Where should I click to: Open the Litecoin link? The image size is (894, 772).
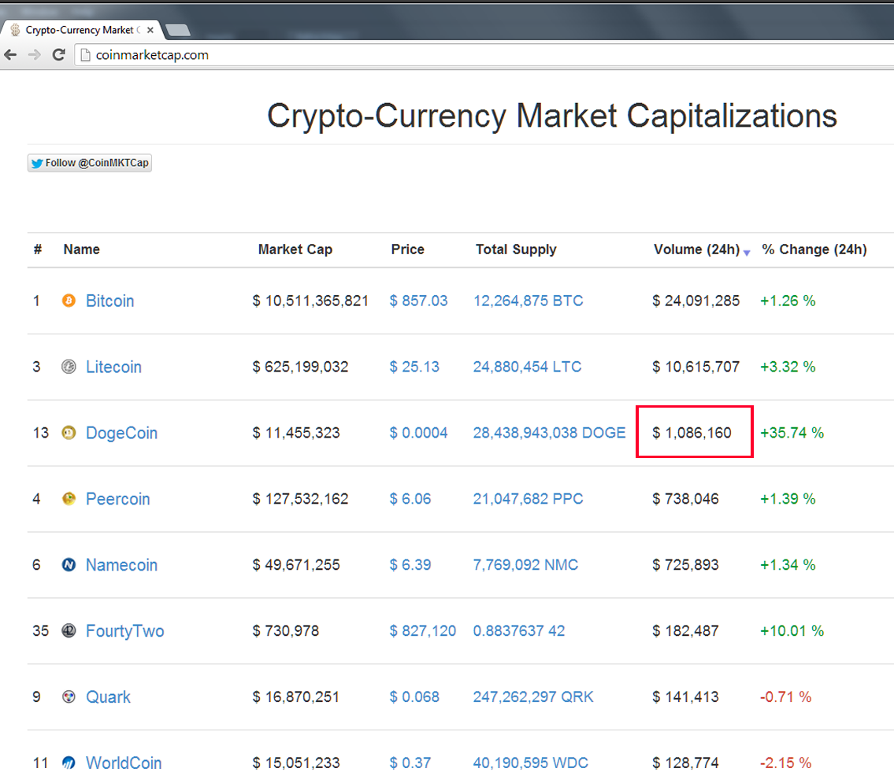pos(113,367)
